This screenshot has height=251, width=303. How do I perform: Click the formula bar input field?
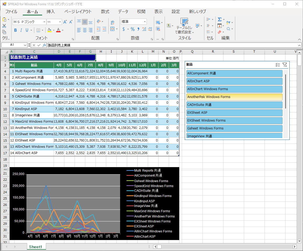[172, 45]
